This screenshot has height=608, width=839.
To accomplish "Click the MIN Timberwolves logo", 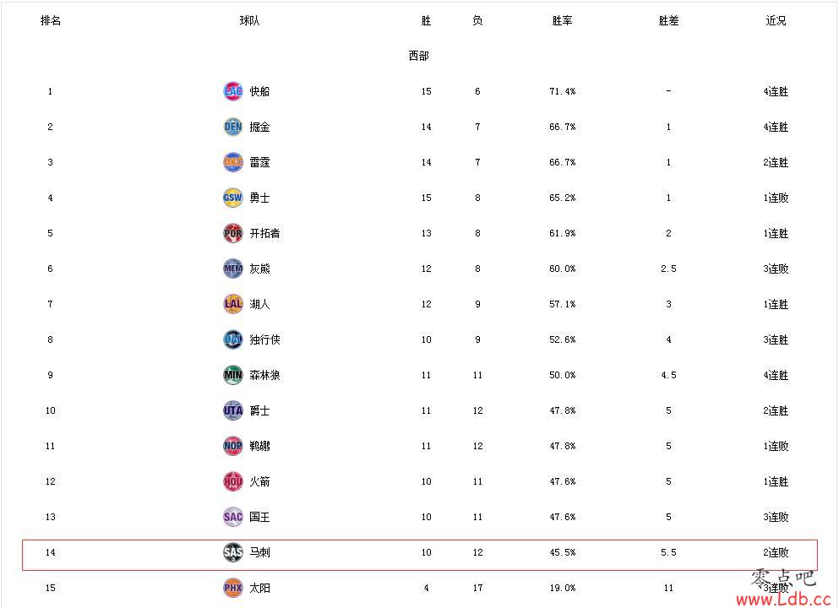I will click(232, 375).
